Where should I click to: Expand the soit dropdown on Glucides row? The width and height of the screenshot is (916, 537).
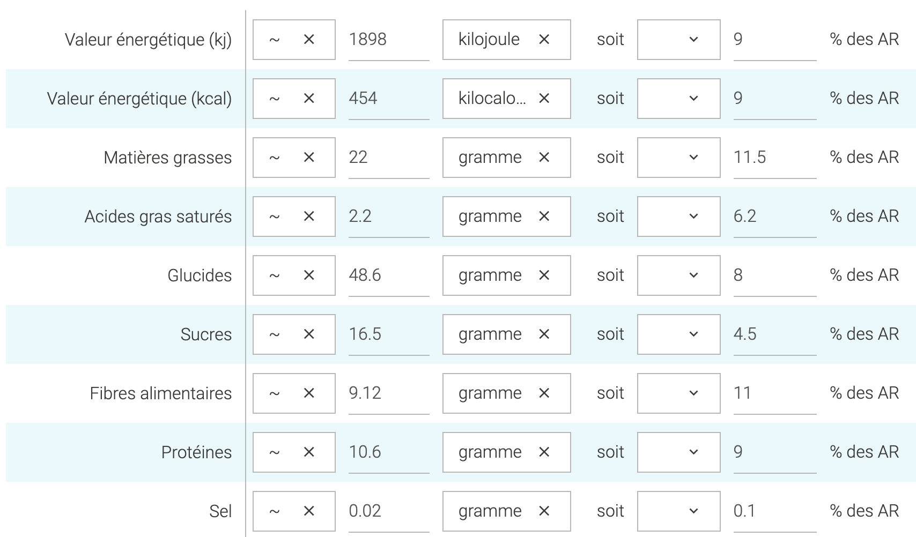coord(678,275)
